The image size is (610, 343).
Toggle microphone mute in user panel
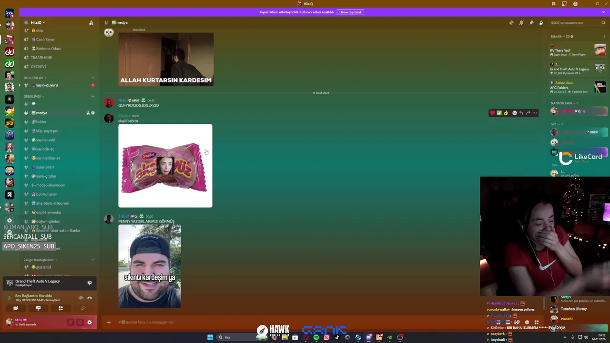click(x=71, y=323)
